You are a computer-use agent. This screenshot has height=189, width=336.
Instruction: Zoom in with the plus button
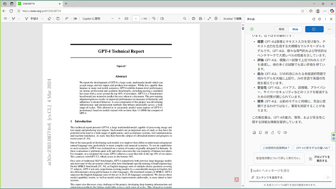[x=119, y=19]
